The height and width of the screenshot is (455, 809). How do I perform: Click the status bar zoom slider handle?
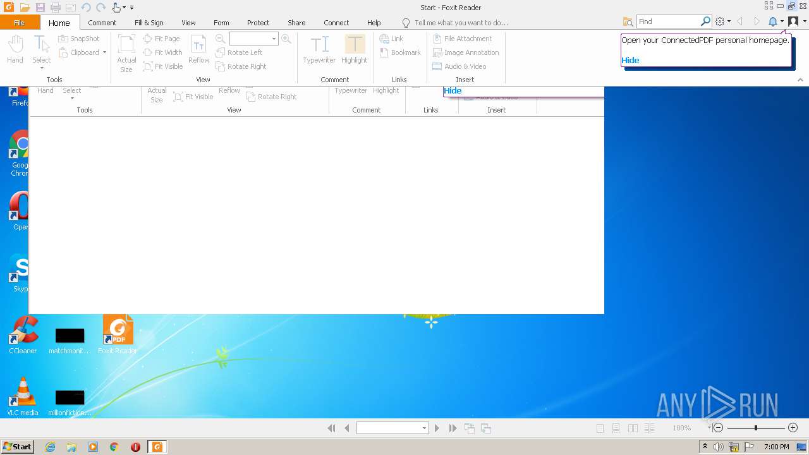(756, 428)
